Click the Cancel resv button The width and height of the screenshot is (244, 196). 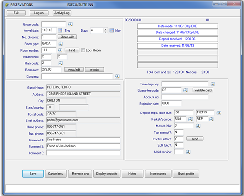(56, 174)
